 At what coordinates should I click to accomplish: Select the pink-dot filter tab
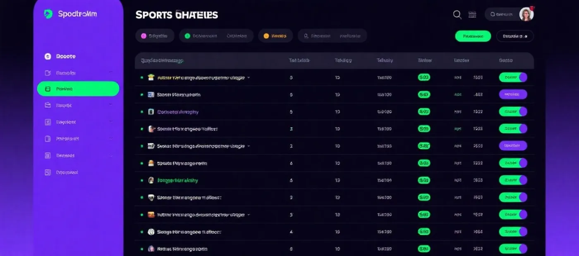(x=154, y=36)
